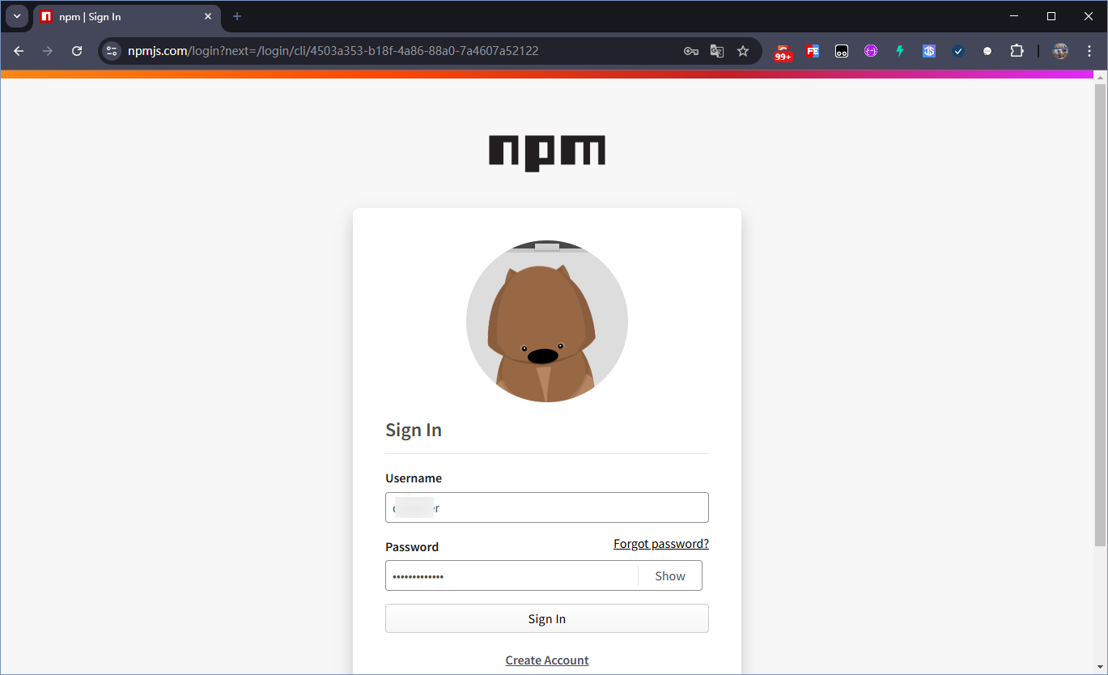Open the Forgot password link
The height and width of the screenshot is (675, 1108).
[x=660, y=543]
